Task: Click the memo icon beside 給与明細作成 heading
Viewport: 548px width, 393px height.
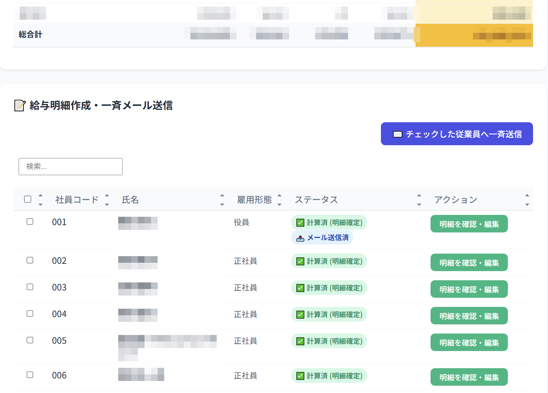Action: point(19,106)
